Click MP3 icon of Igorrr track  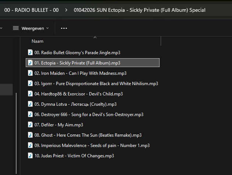pyautogui.click(x=30, y=83)
